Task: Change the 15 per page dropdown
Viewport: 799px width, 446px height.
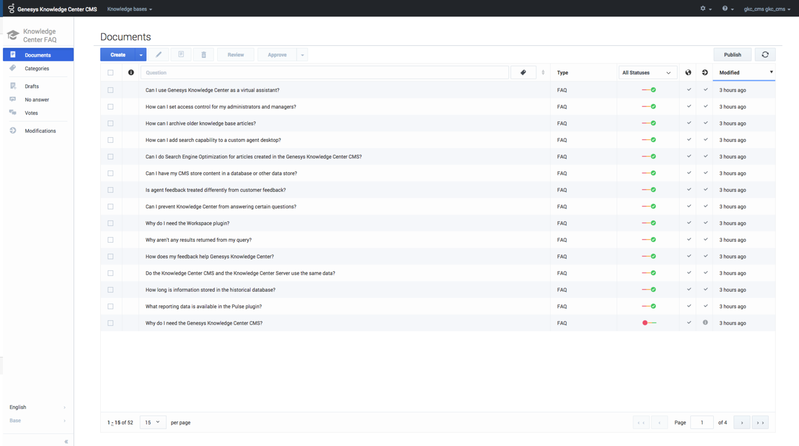Action: click(153, 423)
